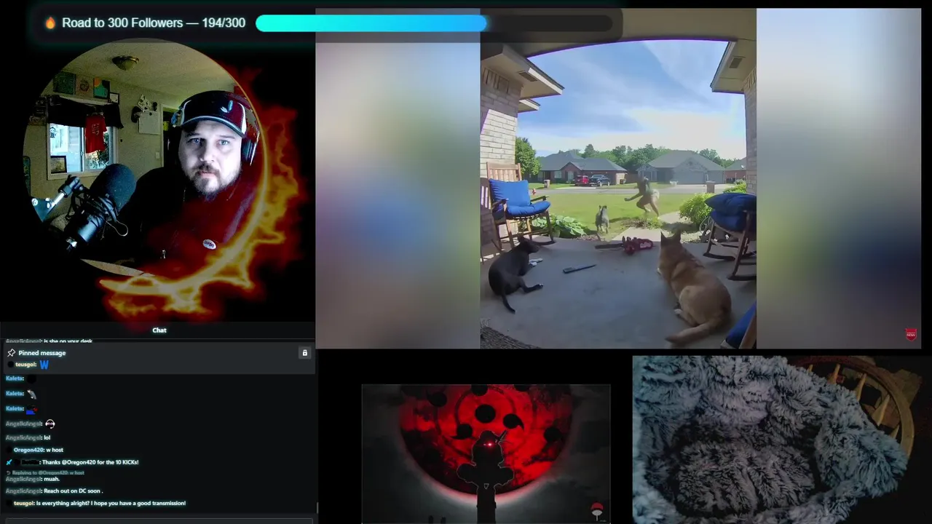Click the headphones emote from AngelicAngel
Image resolution: width=932 pixels, height=524 pixels.
[50, 424]
